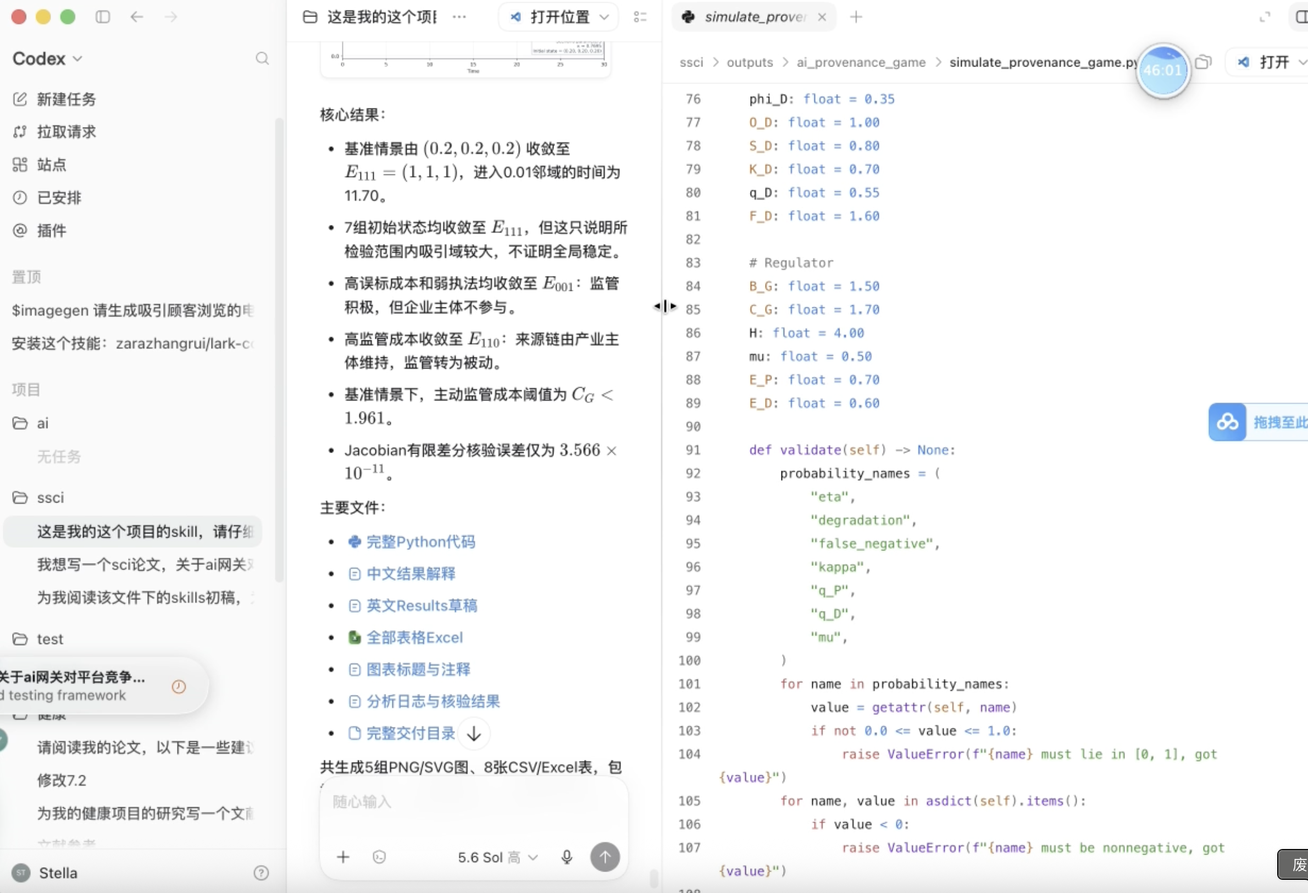
Task: Open task 修改7.2
Action: (x=62, y=780)
